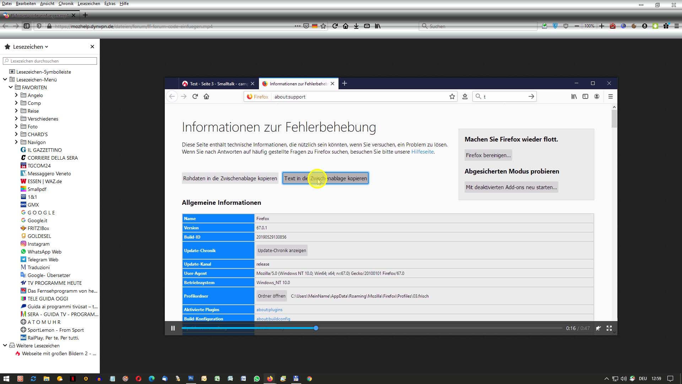The width and height of the screenshot is (682, 384).
Task: Toggle the sidebar button near back arrows
Action: pos(27,26)
